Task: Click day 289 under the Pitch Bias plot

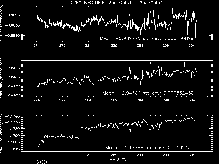Action: (x=114, y=100)
